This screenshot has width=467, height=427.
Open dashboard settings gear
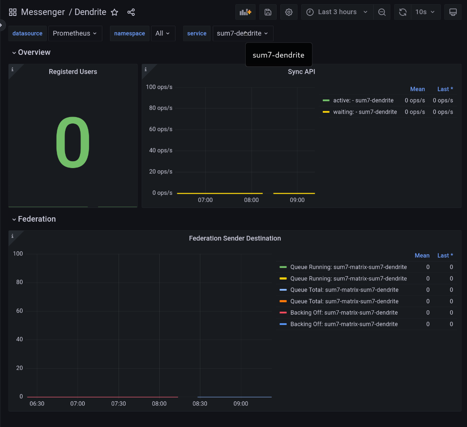point(289,12)
